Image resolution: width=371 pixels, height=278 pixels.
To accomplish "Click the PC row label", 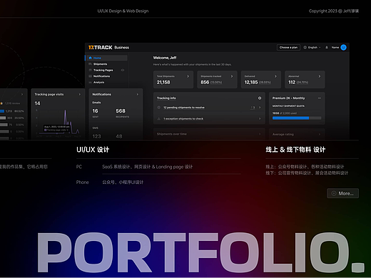I will pos(79,167).
